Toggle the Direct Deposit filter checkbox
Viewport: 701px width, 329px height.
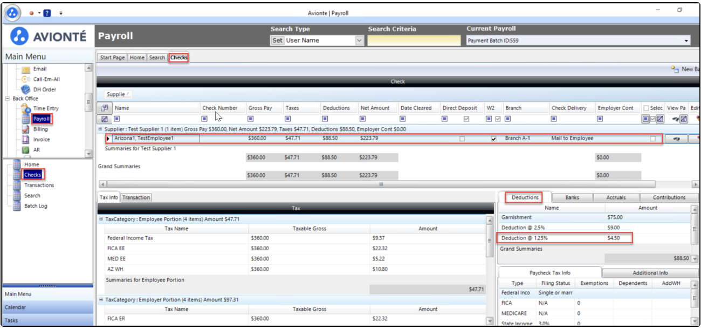point(466,119)
